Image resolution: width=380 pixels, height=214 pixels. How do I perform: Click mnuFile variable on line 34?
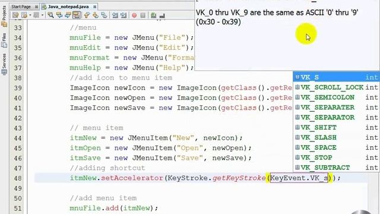pyautogui.click(x=85, y=37)
